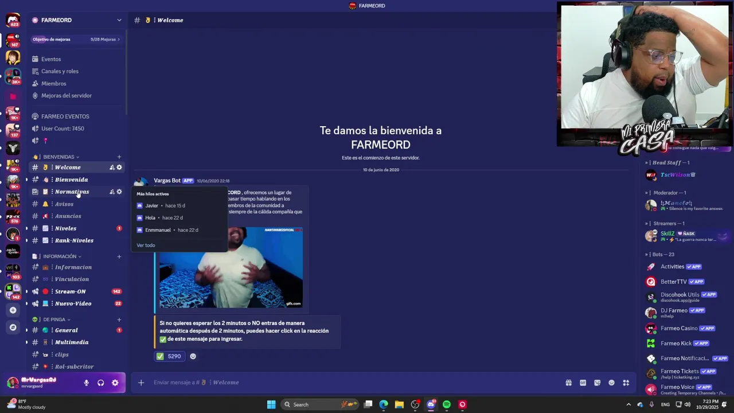
Task: Click Ver todo in threads popup
Action: coord(146,246)
